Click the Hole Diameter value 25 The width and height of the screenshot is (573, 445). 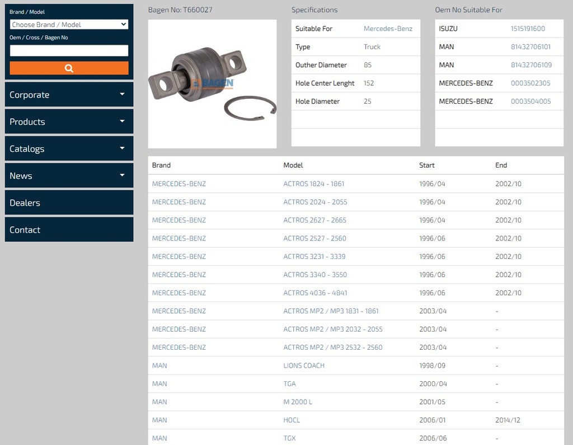(x=367, y=101)
